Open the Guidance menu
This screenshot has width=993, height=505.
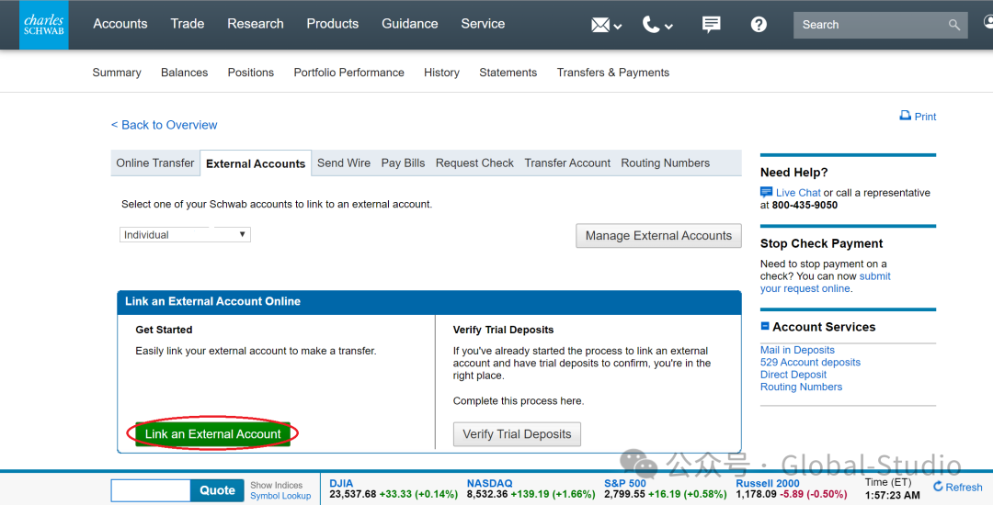(410, 24)
